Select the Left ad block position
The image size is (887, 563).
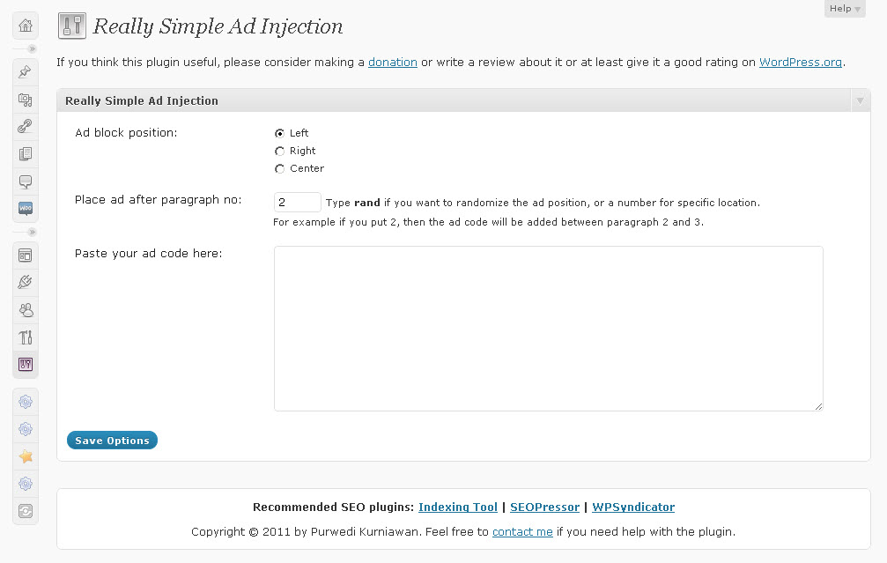tap(280, 133)
